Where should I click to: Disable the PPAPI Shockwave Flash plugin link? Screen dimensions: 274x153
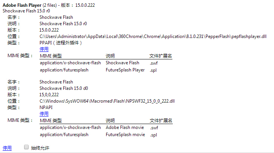44,49
